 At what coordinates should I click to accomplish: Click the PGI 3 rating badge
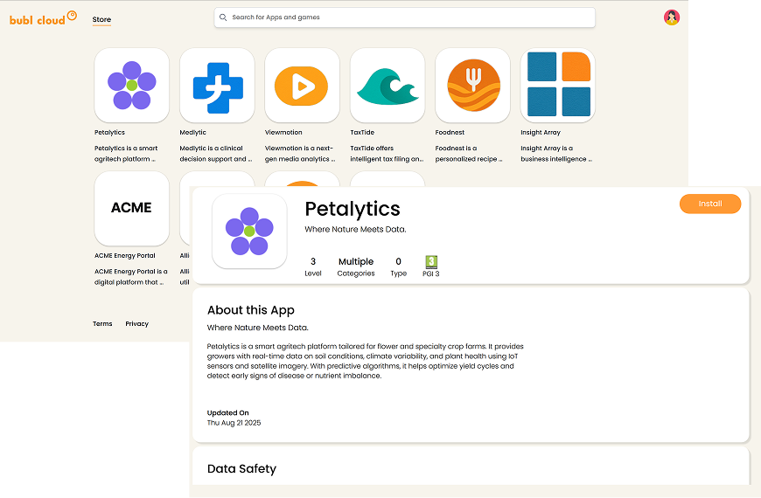(431, 262)
